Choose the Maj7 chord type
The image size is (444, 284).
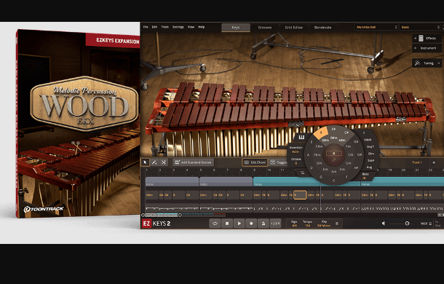[x=370, y=147]
